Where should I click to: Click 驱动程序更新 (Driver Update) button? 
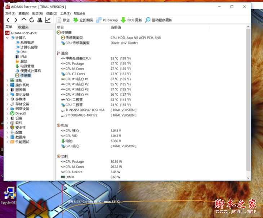[x=159, y=20]
